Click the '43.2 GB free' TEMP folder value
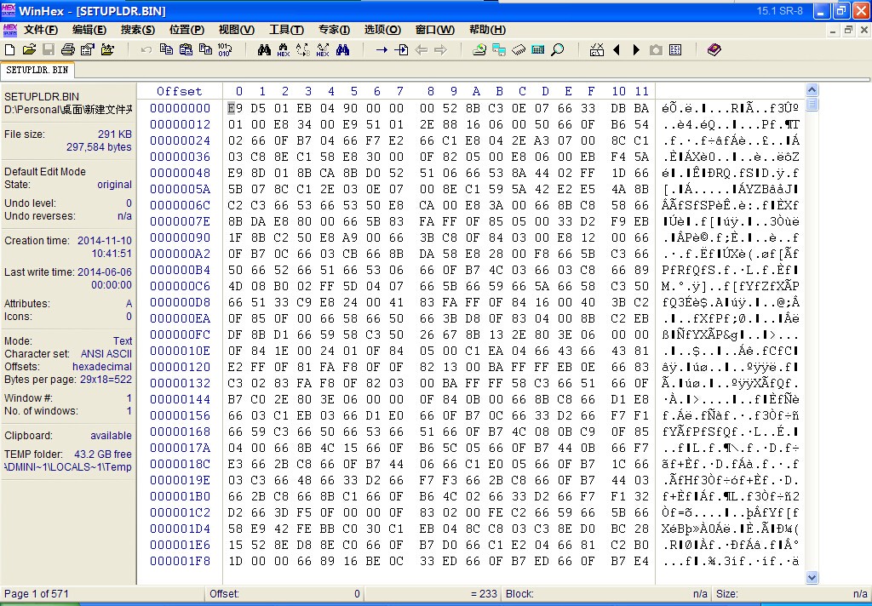This screenshot has height=606, width=872. pyautogui.click(x=103, y=454)
